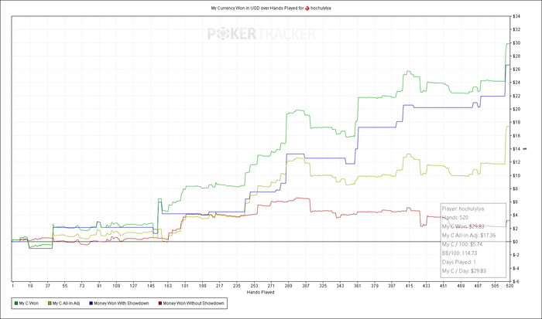
Task: Select 'Money Won Without Showdown' legend label
Action: [x=194, y=304]
